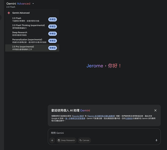Click the Canvas chip icon
Screen dimensions: 167x150
(x=80, y=140)
